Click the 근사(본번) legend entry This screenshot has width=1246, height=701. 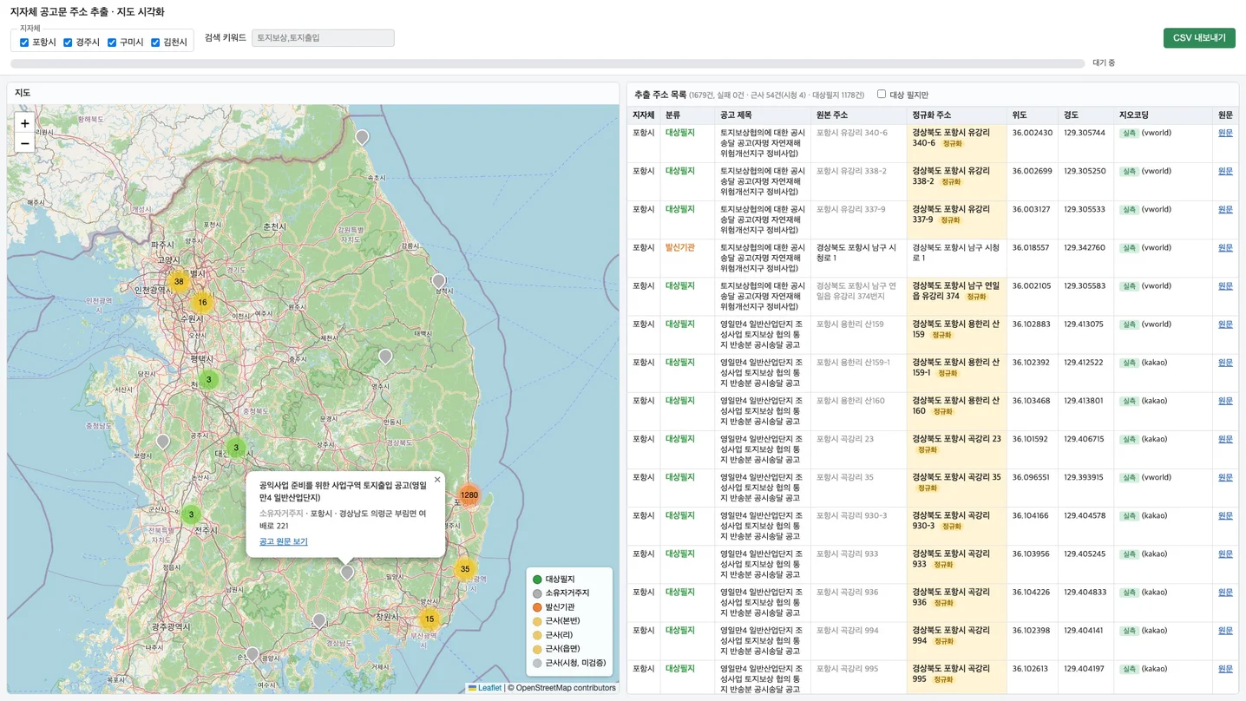557,621
